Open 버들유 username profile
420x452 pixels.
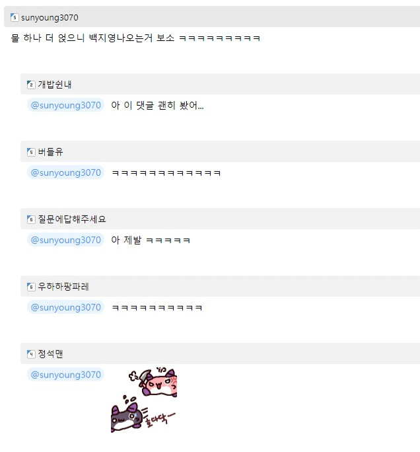pyautogui.click(x=50, y=152)
